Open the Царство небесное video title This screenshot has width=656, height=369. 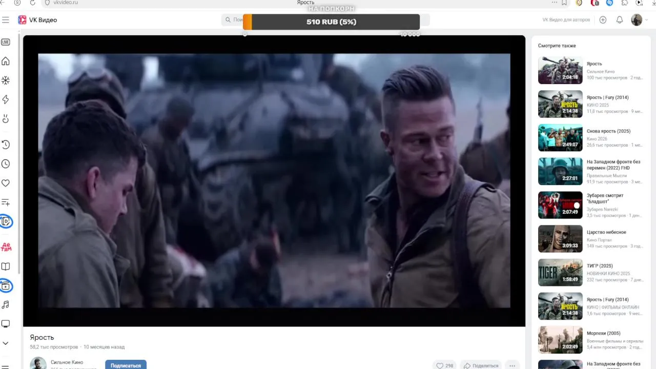pyautogui.click(x=606, y=232)
